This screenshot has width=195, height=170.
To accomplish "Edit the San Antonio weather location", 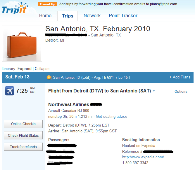I will tap(86, 78).
